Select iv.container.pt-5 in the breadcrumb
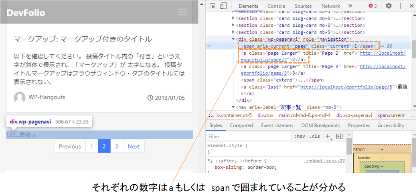The width and height of the screenshot is (417, 194). pyautogui.click(x=234, y=115)
